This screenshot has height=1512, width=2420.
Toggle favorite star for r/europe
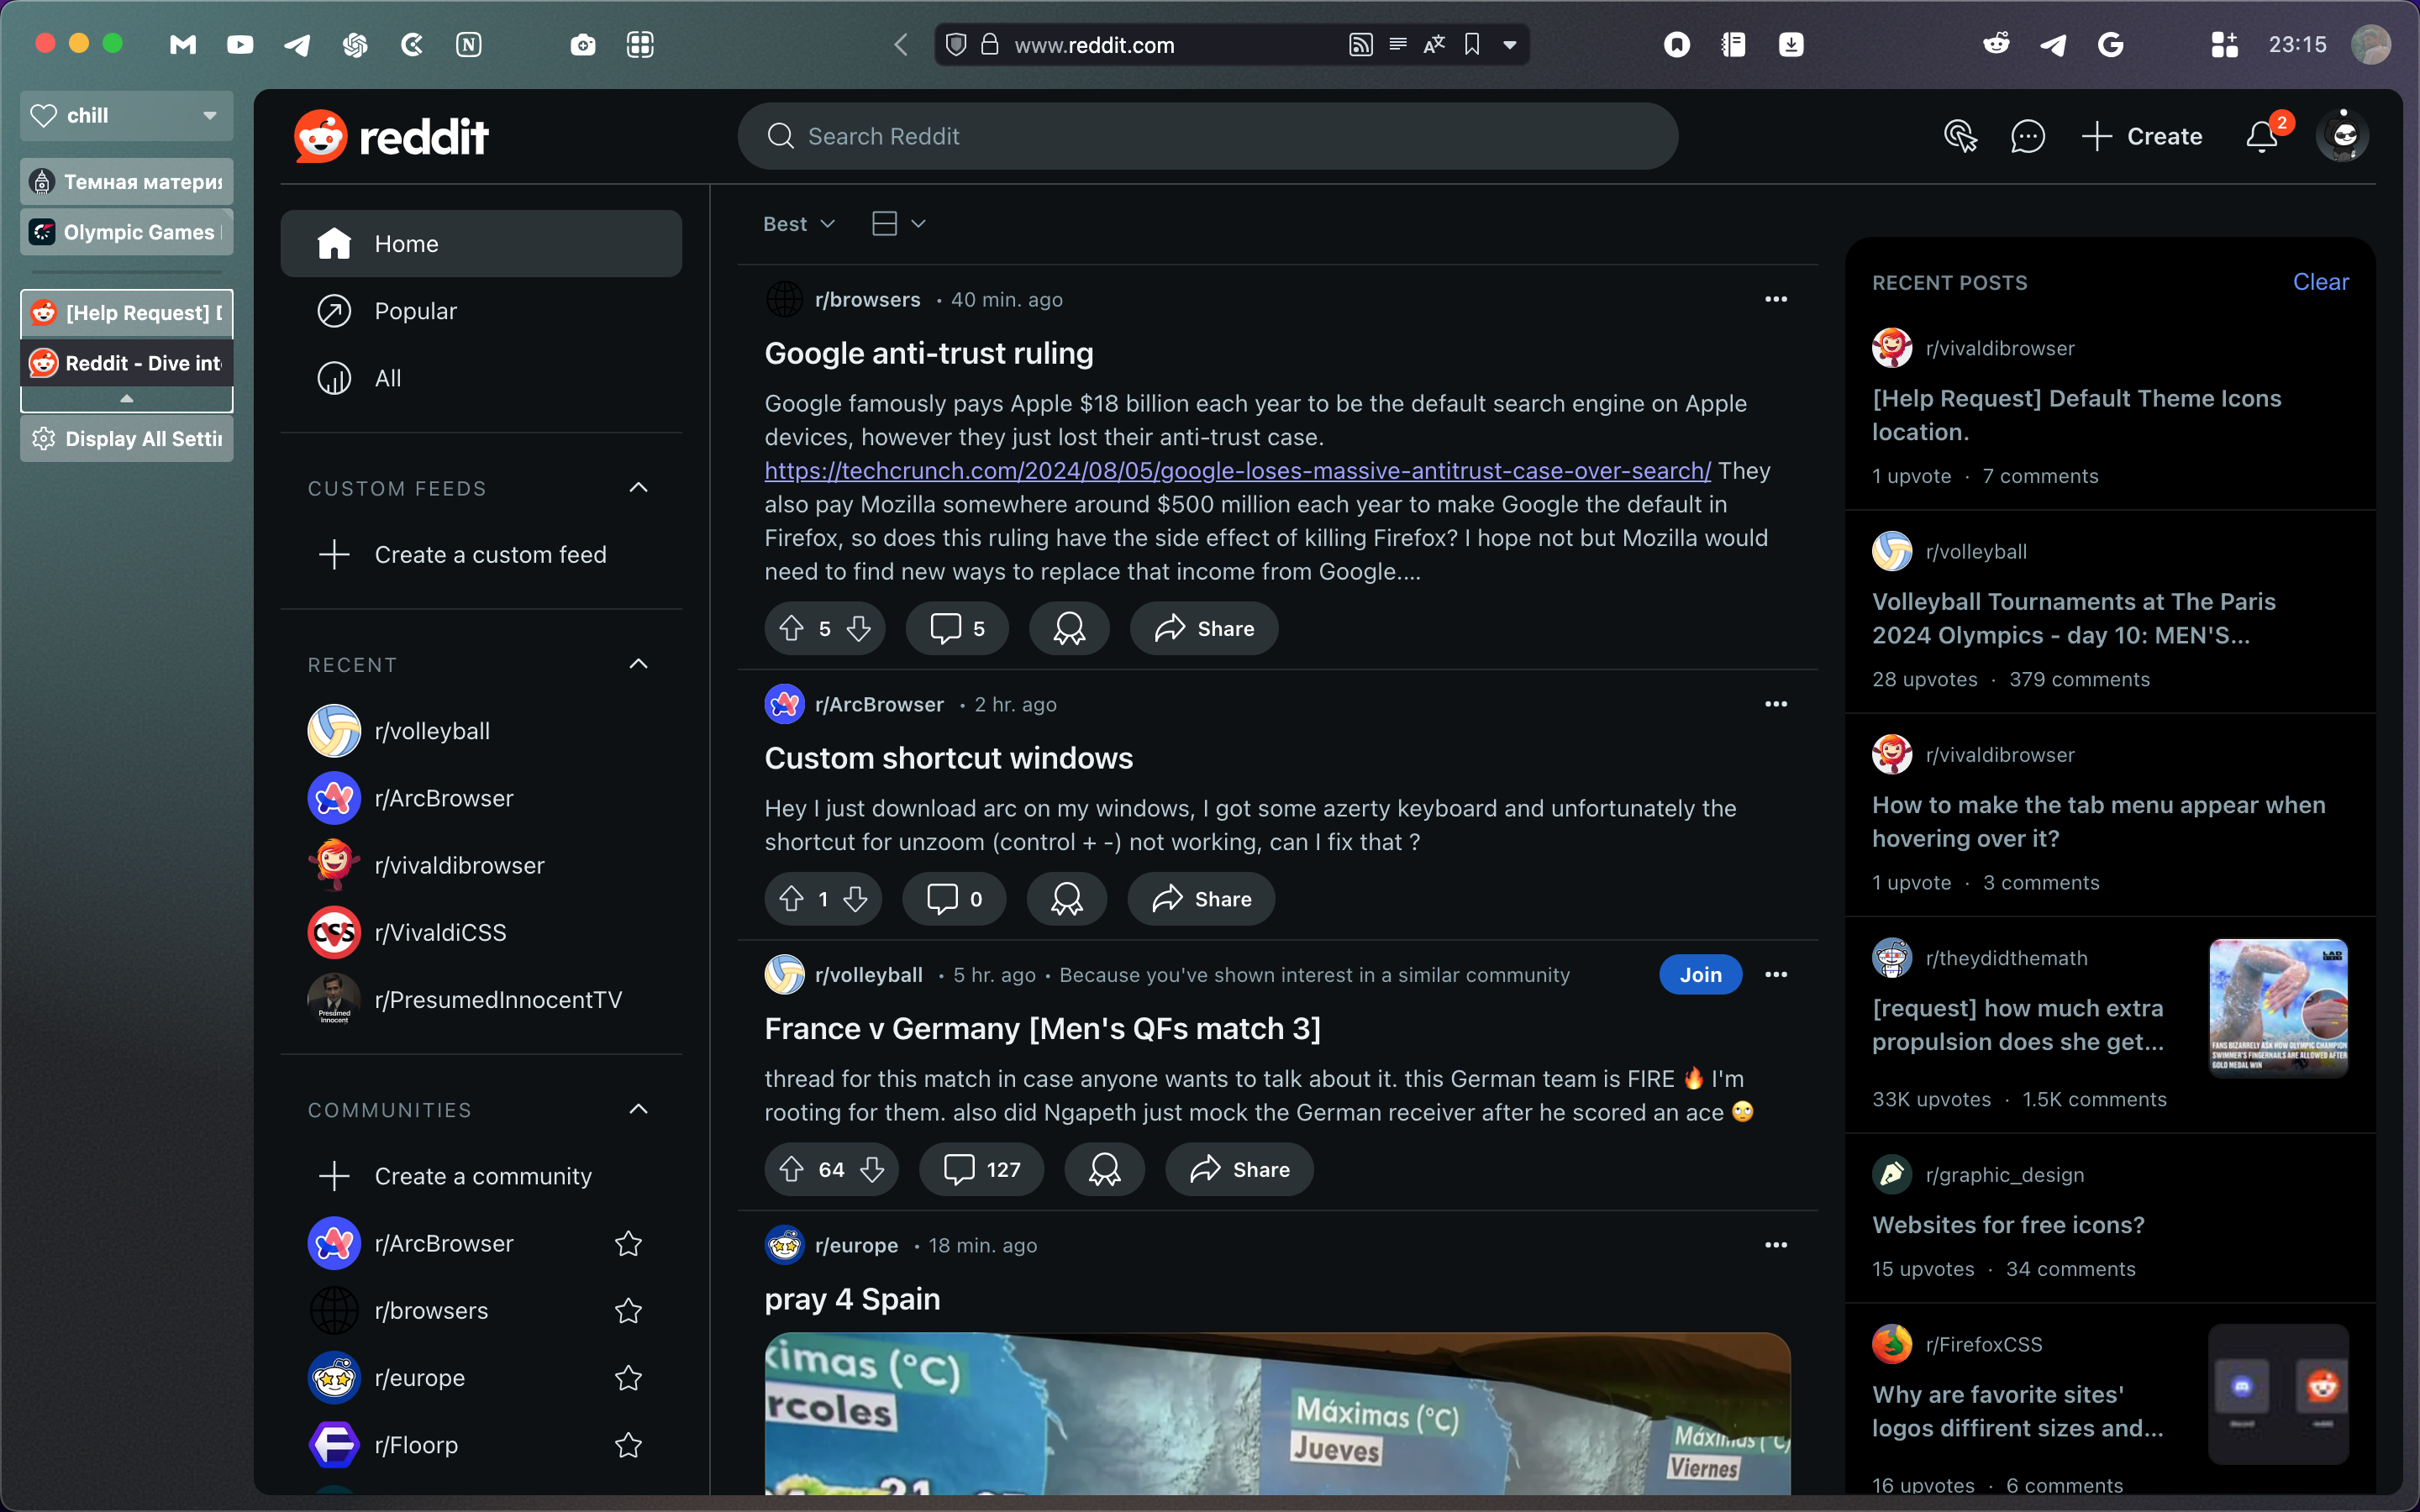tap(628, 1378)
